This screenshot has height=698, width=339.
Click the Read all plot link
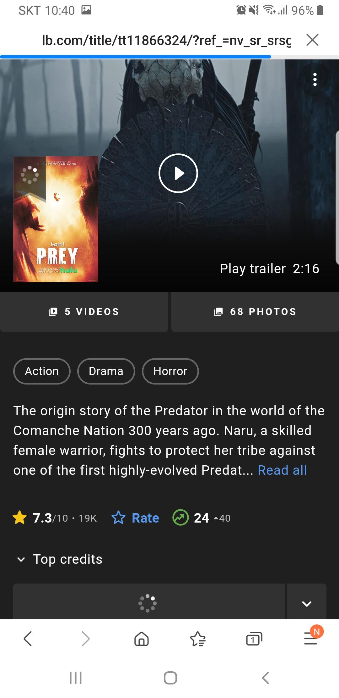tap(282, 470)
